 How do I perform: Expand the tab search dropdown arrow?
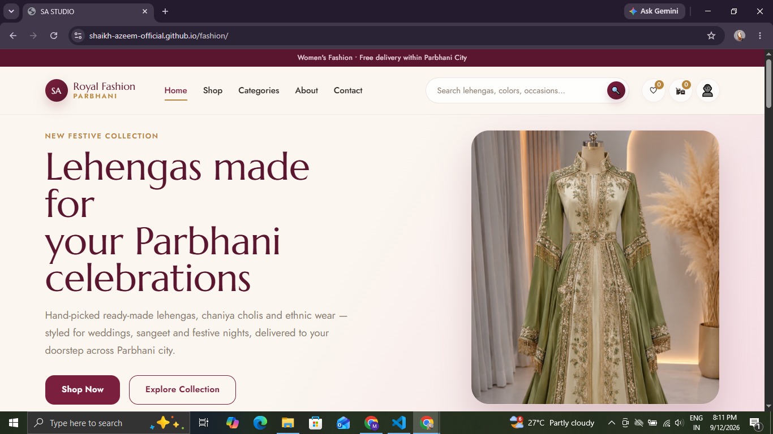[x=11, y=11]
